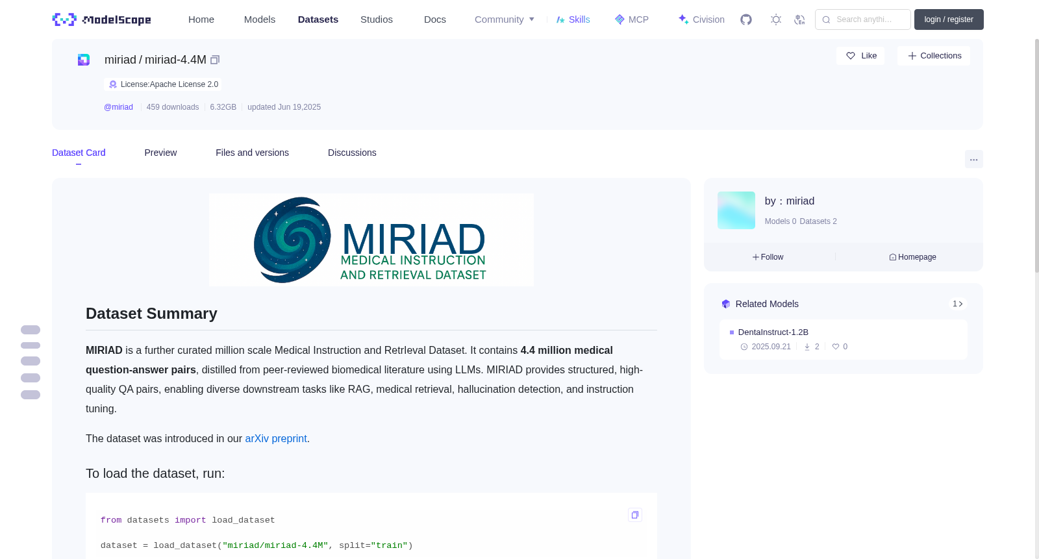
Task: Click the ModelScope logo
Action: pyautogui.click(x=101, y=19)
